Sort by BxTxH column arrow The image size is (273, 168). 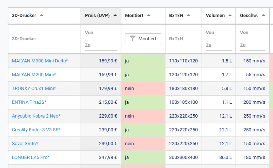(x=188, y=15)
